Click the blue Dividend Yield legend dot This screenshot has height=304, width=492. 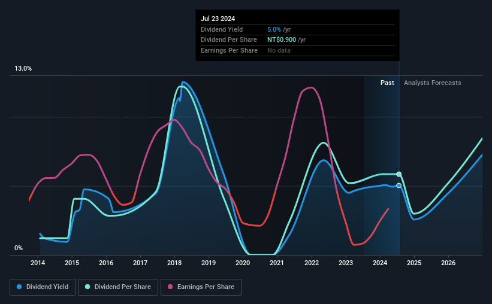[x=19, y=287]
